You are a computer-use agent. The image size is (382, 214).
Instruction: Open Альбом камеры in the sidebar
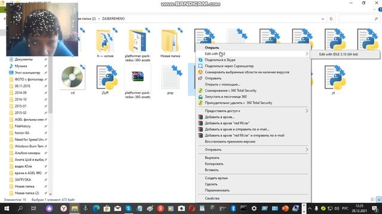click(27, 153)
